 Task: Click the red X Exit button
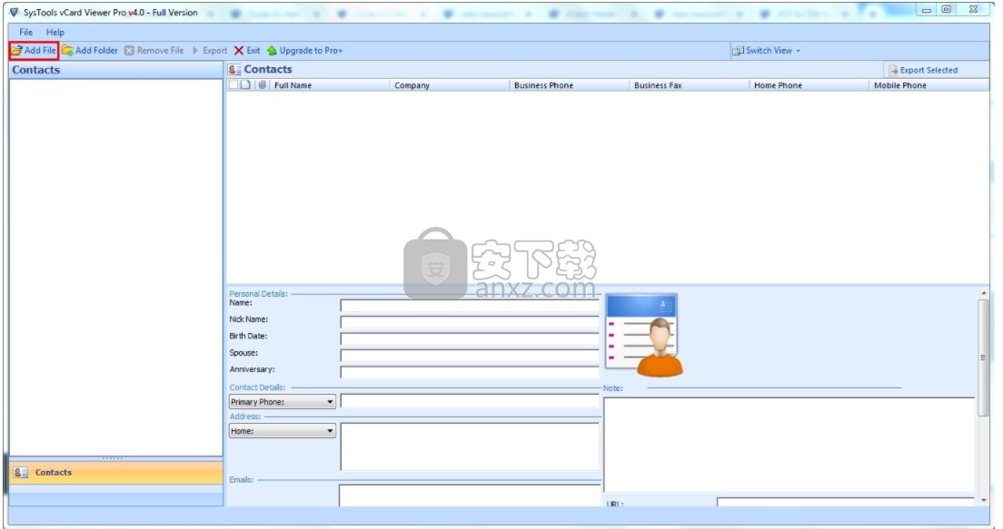247,51
